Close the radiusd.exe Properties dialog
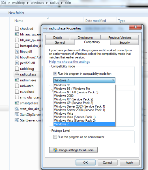The height and width of the screenshot is (170, 148). [135, 27]
